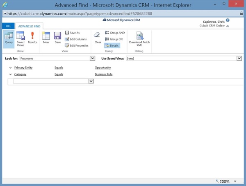Select Edit Columns in ribbon
The image size is (246, 186).
tap(76, 39)
